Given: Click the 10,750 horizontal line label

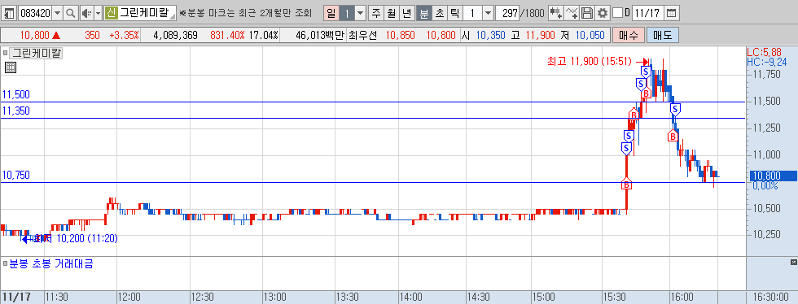Looking at the screenshot, I should pyautogui.click(x=16, y=175).
